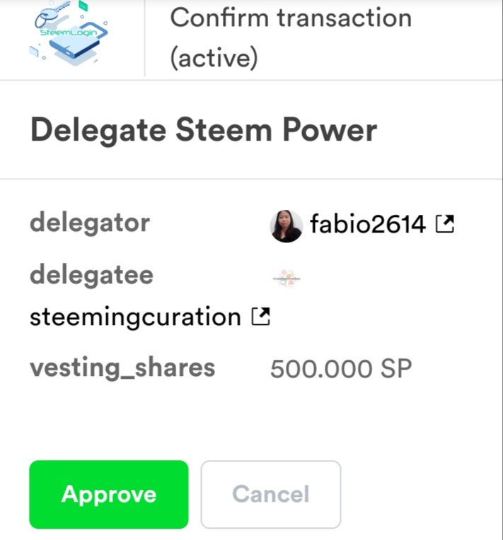Click the "delegatee" field label
Viewport: 503px width, 540px height.
[91, 274]
